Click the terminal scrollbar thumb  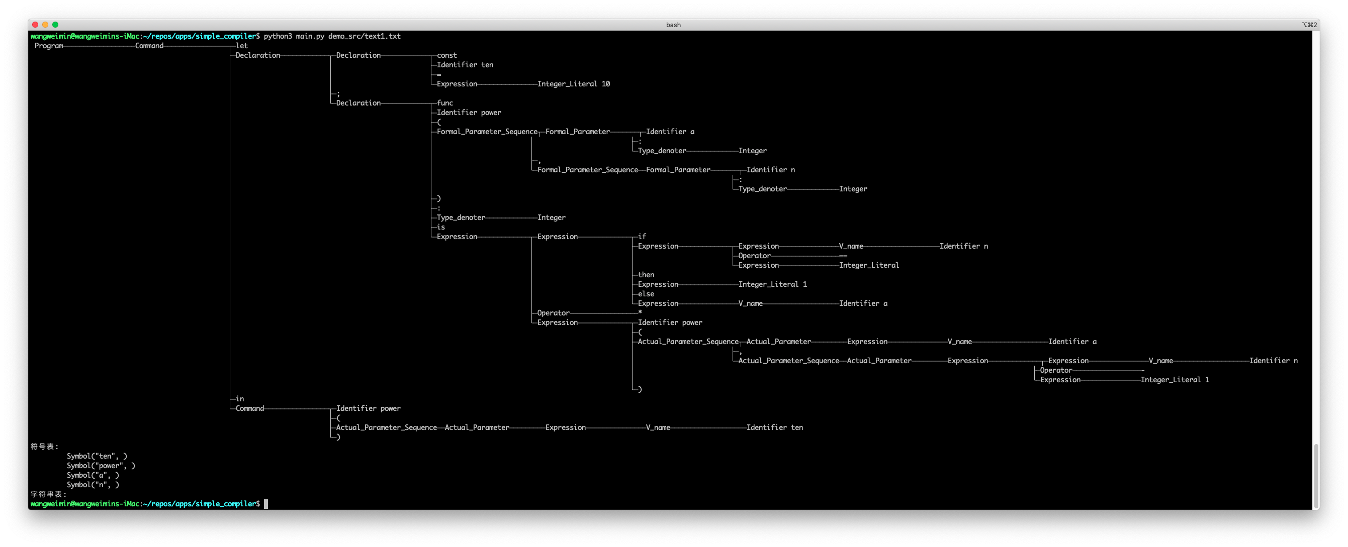click(1315, 475)
